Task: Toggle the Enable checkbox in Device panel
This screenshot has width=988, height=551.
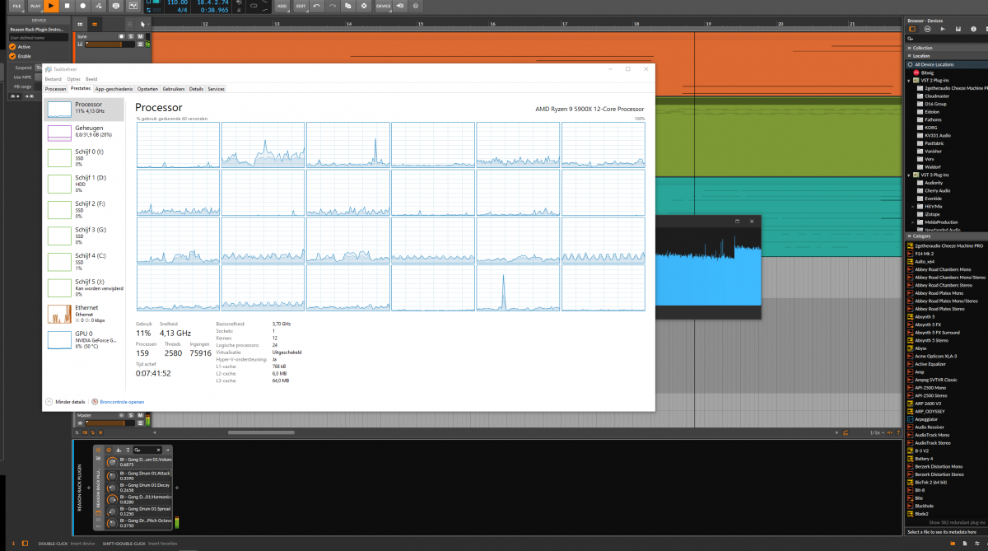Action: click(x=12, y=56)
